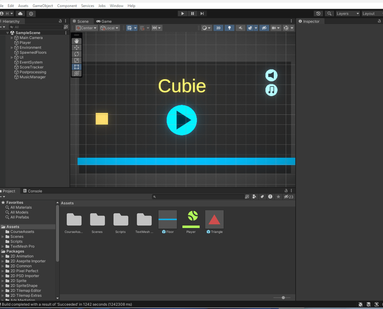
Task: Search by import log type icon
Action: click(x=270, y=197)
